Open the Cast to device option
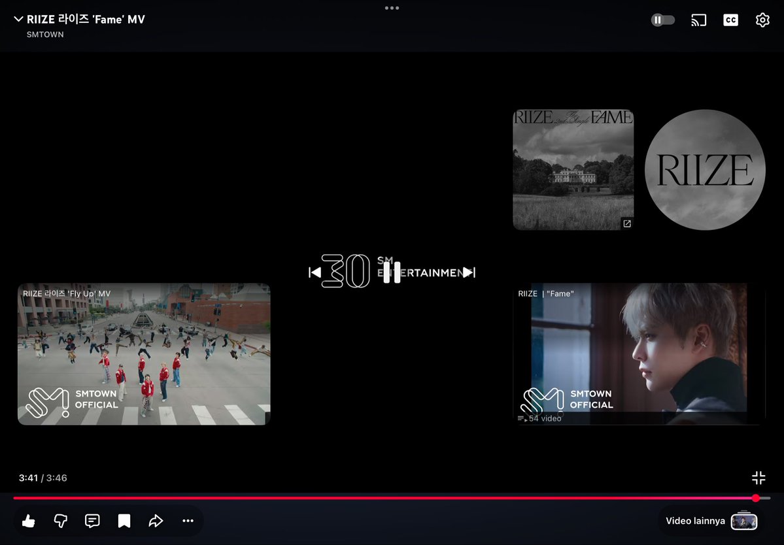Screen dimensions: 784x545 (698, 20)
